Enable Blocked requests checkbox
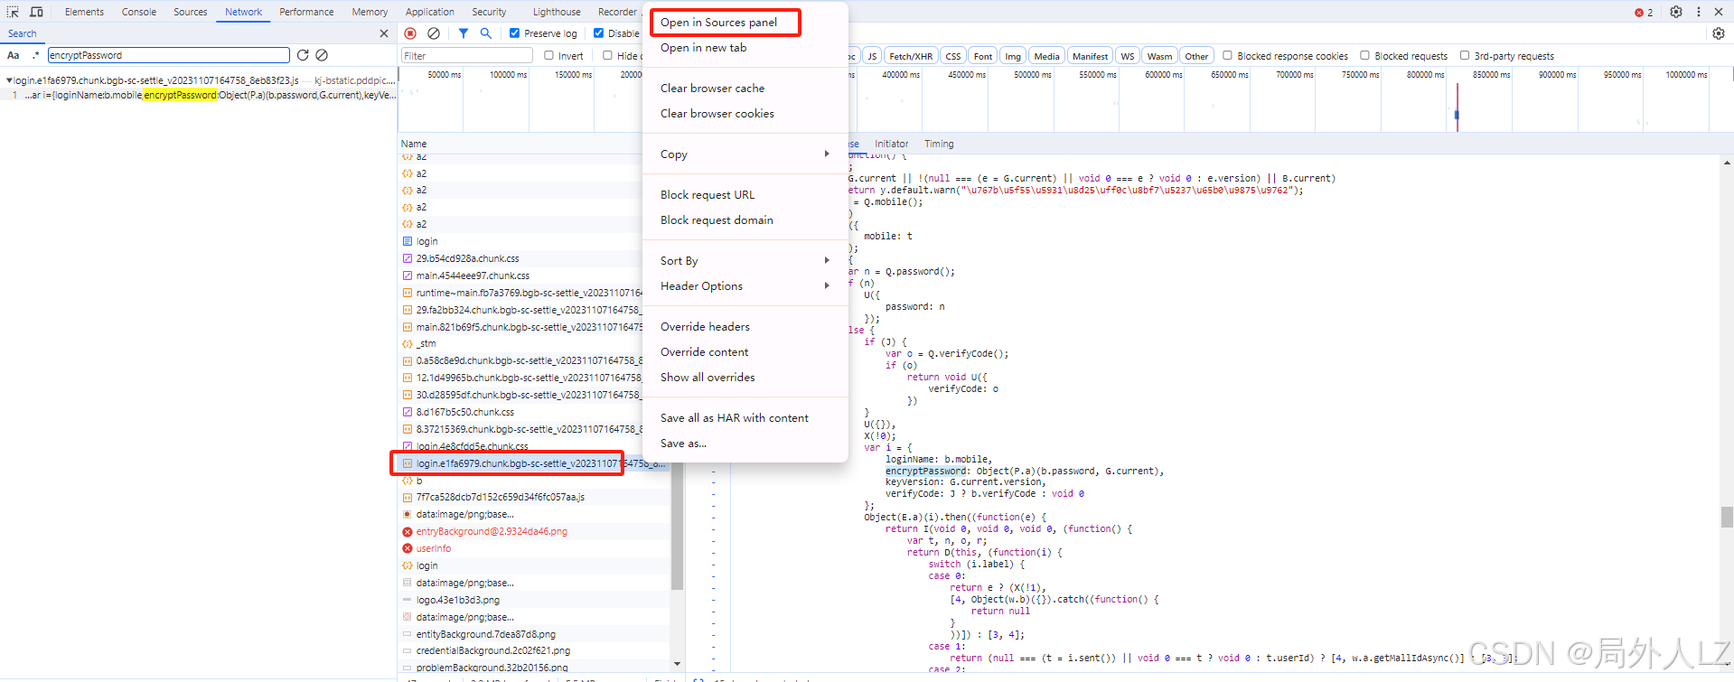 [x=1364, y=55]
